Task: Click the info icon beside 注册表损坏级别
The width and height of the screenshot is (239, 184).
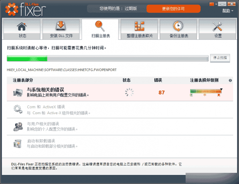Action: point(230,80)
